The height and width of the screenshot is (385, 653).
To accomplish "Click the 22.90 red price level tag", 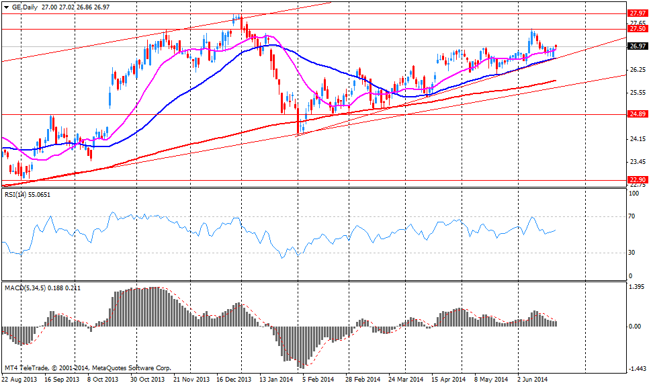I will [637, 180].
